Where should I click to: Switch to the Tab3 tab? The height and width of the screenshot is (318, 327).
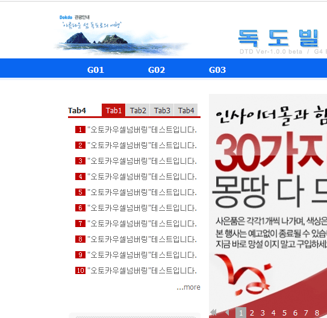click(x=162, y=110)
